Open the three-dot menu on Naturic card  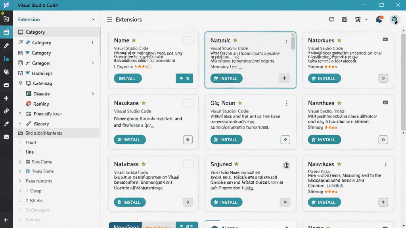click(x=286, y=41)
